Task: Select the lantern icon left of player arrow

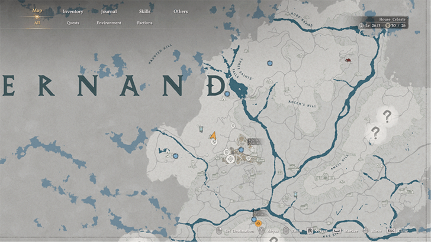Action: (201, 128)
